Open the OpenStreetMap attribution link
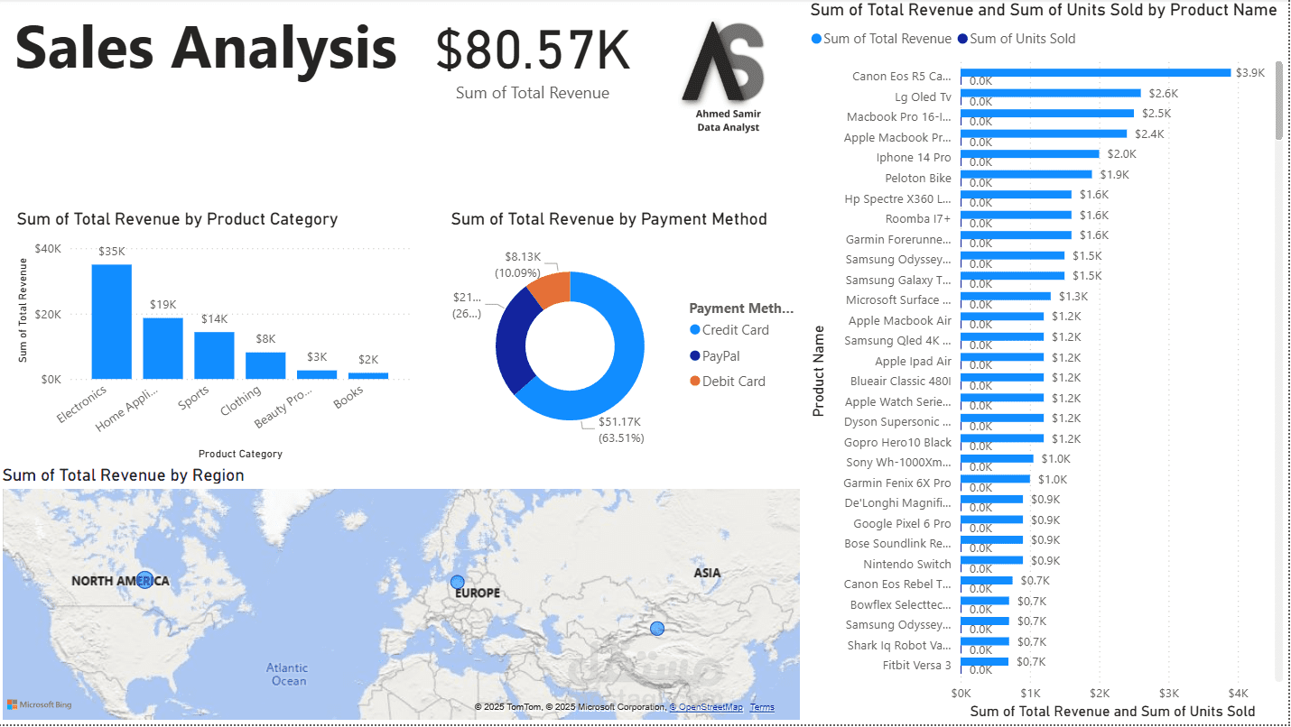The image size is (1291, 727). click(705, 707)
